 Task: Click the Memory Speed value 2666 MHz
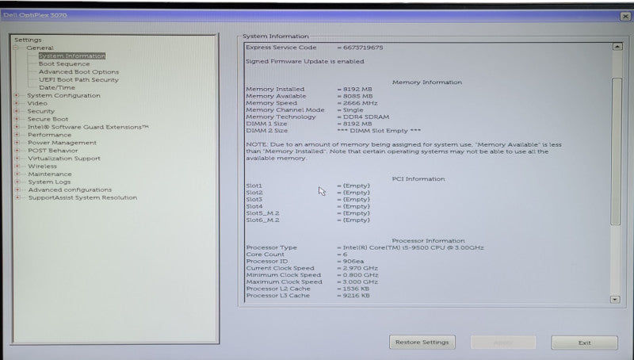(x=361, y=103)
